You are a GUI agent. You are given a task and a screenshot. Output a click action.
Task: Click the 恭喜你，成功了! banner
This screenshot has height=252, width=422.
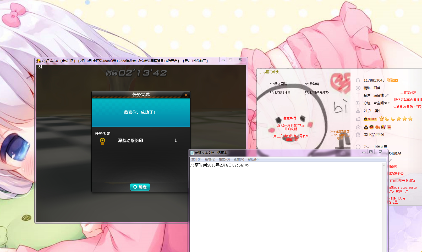click(x=141, y=112)
